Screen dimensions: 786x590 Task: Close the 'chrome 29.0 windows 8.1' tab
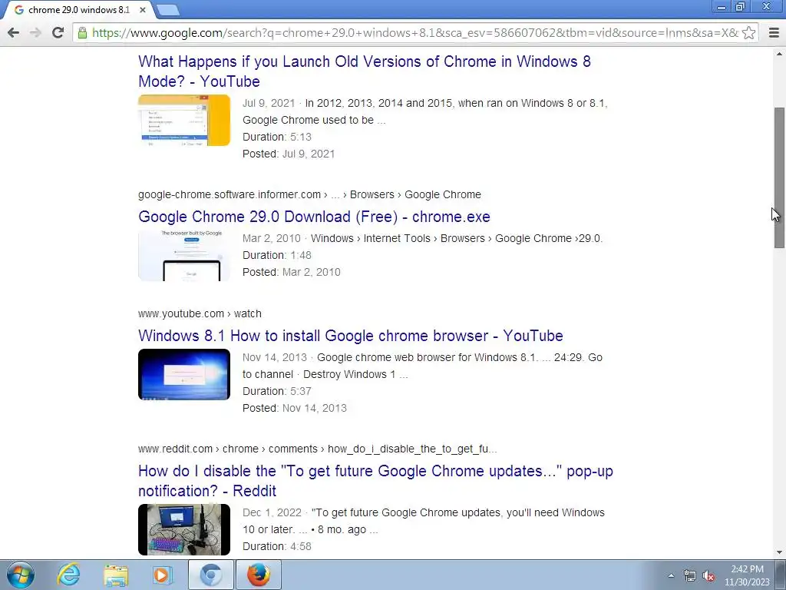[x=142, y=10]
